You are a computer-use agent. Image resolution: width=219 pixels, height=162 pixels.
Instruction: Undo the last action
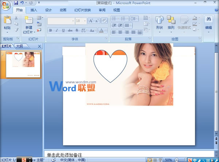(x=22, y=3)
